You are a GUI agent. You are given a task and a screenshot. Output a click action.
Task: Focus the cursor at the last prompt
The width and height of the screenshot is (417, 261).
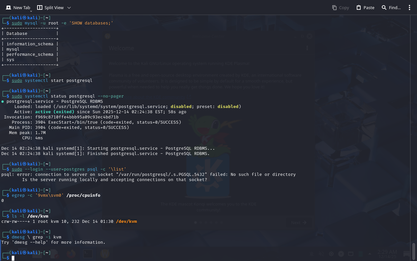click(x=13, y=258)
